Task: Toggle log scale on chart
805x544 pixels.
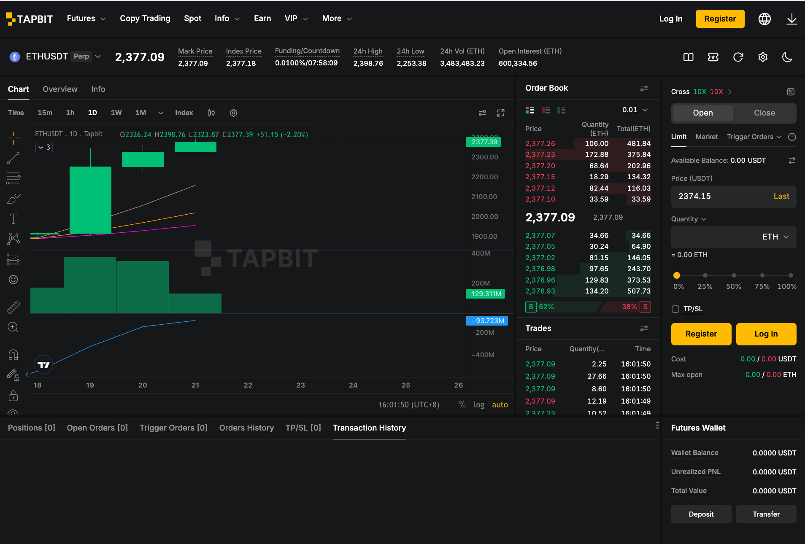Action: [479, 404]
